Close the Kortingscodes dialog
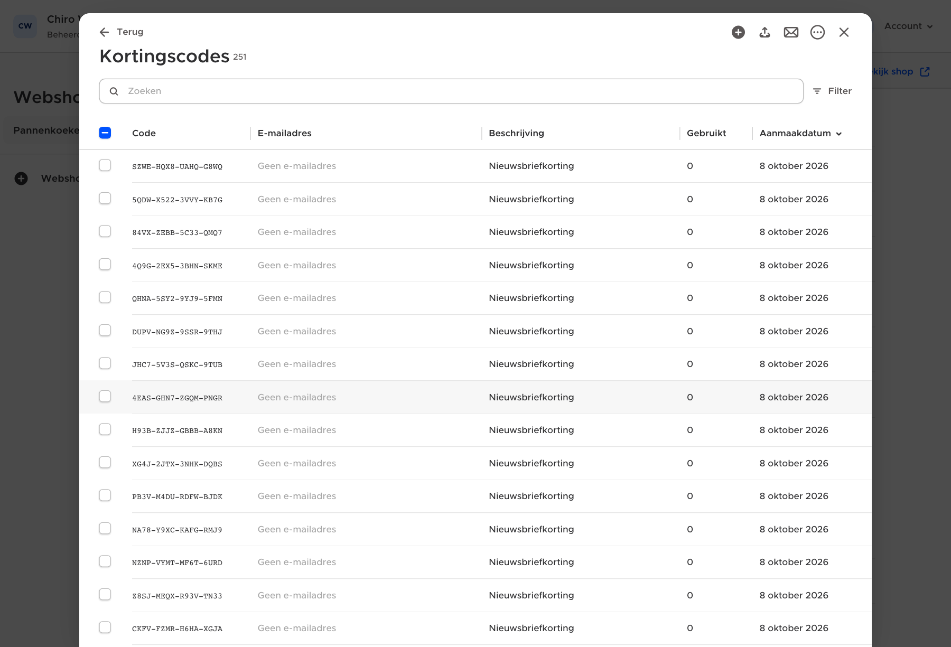Viewport: 951px width, 647px height. (x=844, y=32)
